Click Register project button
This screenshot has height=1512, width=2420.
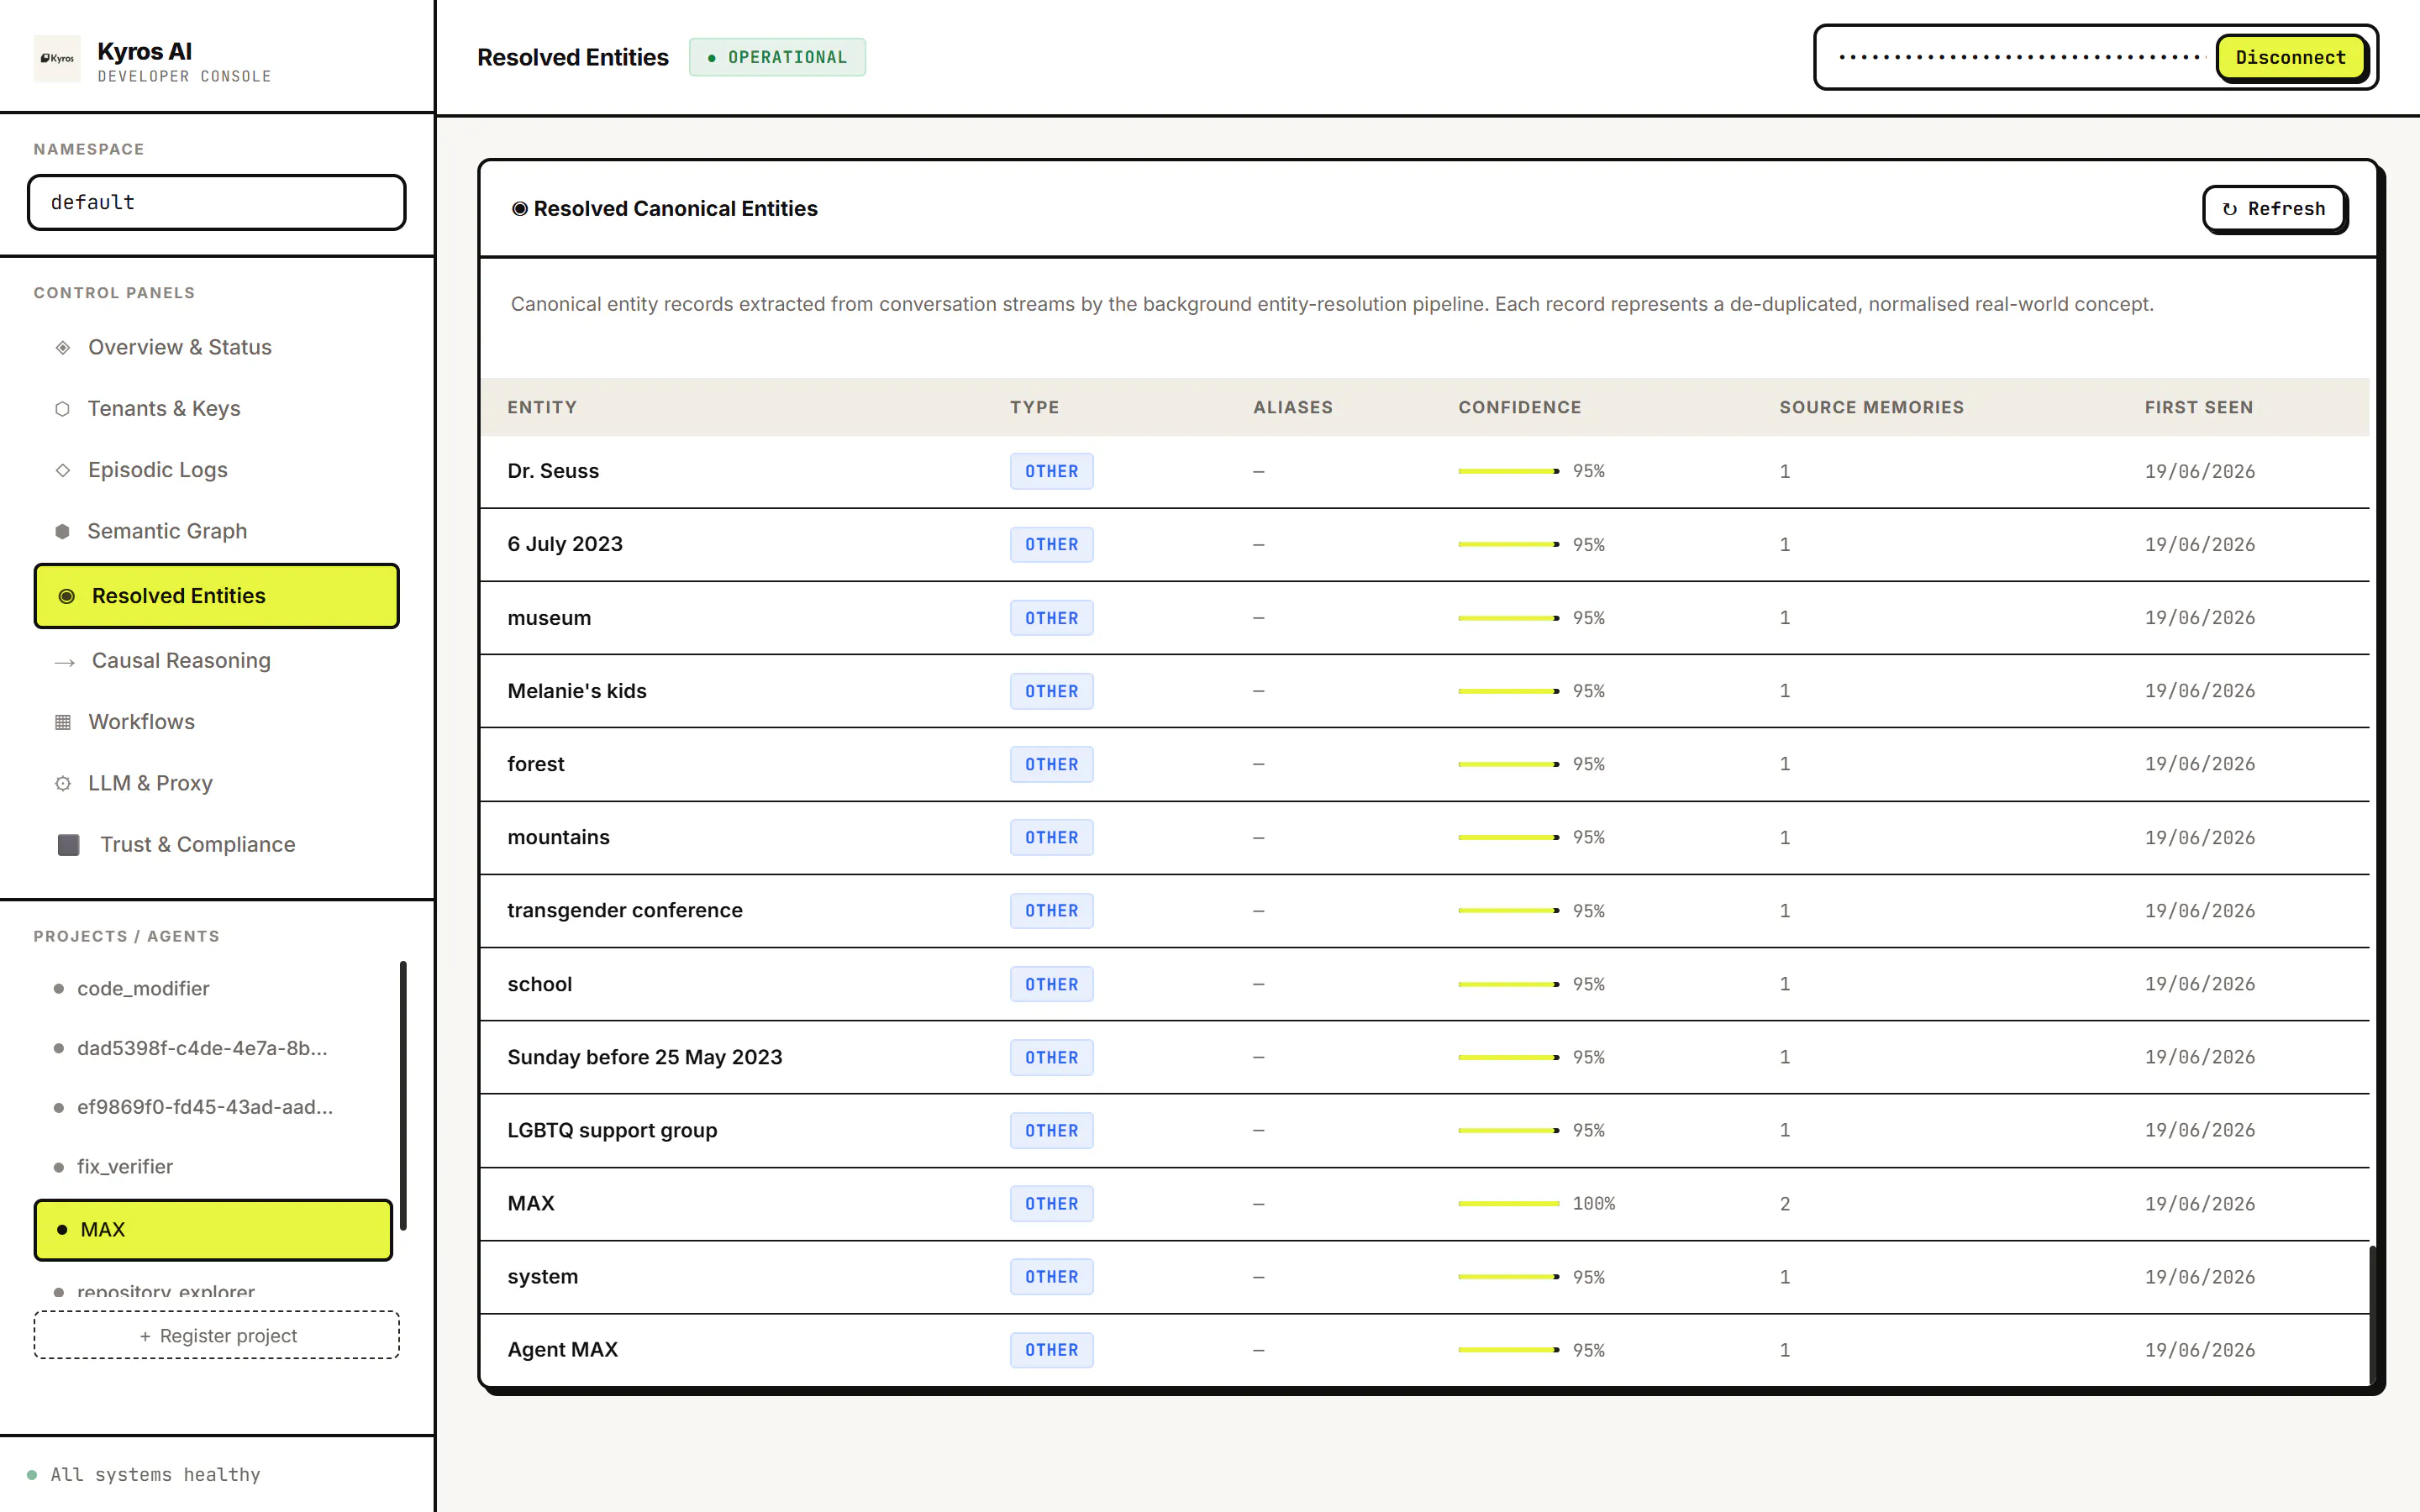coord(216,1335)
